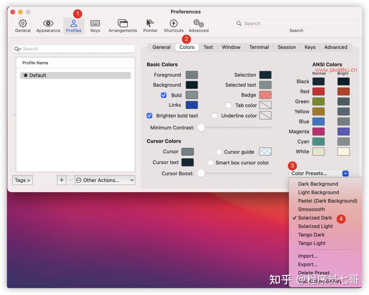Choose Tango Dark from presets menu
The image size is (369, 295).
pos(311,235)
